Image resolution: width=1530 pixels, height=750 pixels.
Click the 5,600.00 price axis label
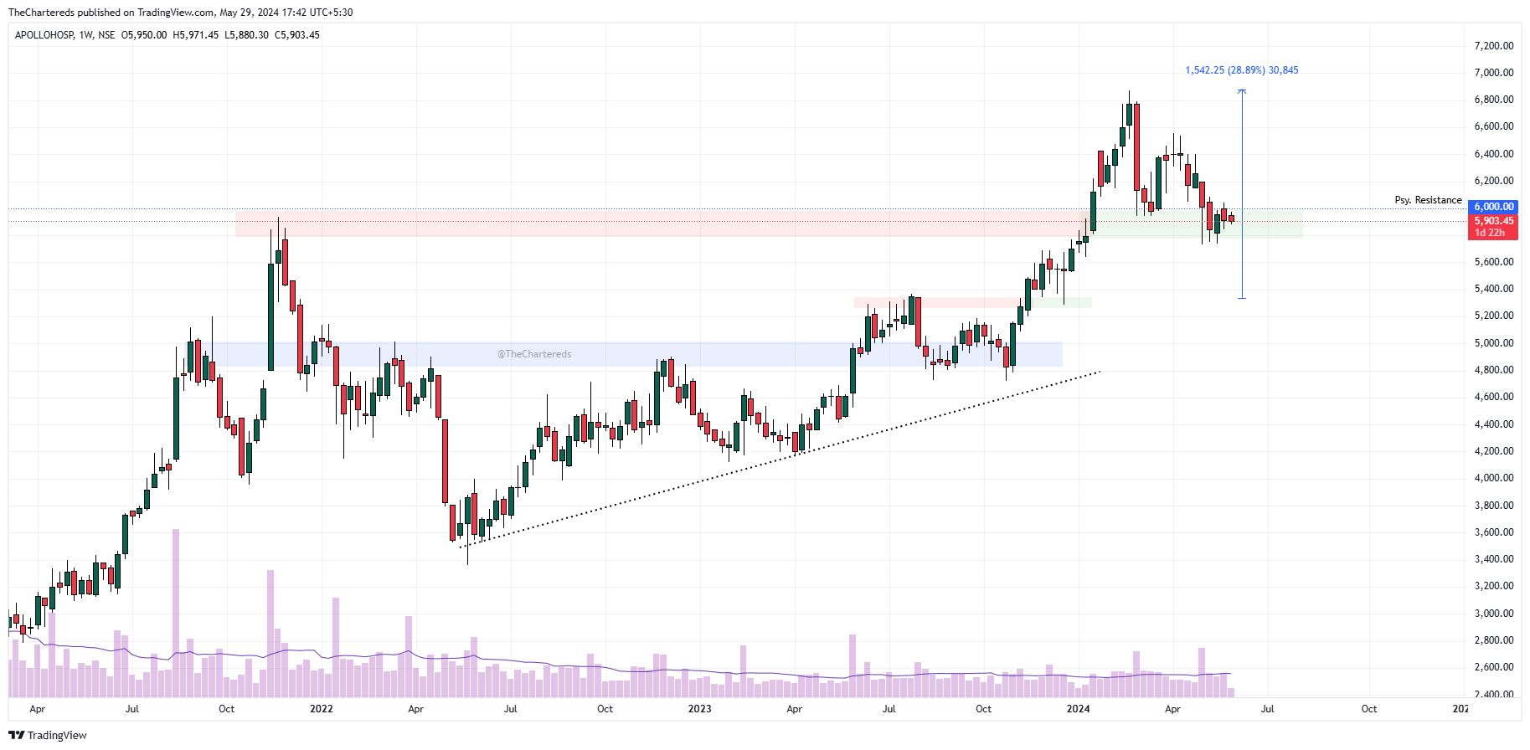[1494, 262]
